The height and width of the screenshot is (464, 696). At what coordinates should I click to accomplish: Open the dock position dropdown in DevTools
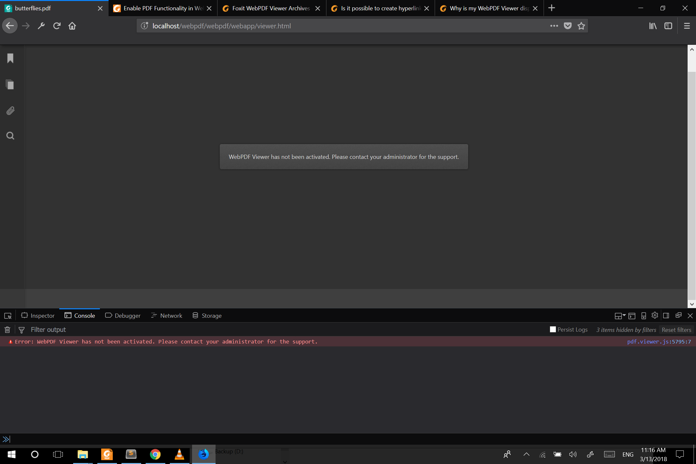pos(619,315)
